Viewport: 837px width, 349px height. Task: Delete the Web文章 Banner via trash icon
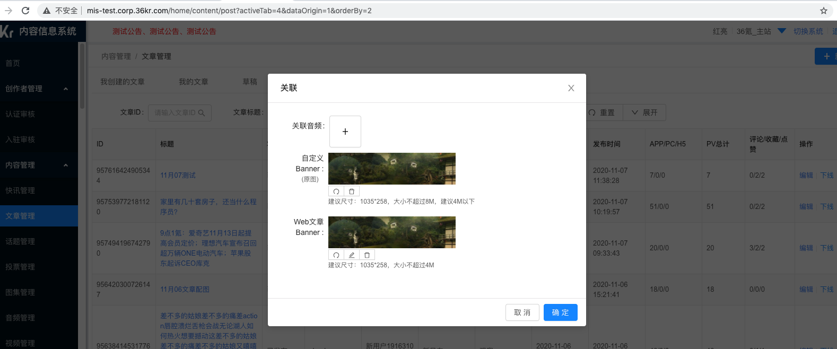coord(367,255)
